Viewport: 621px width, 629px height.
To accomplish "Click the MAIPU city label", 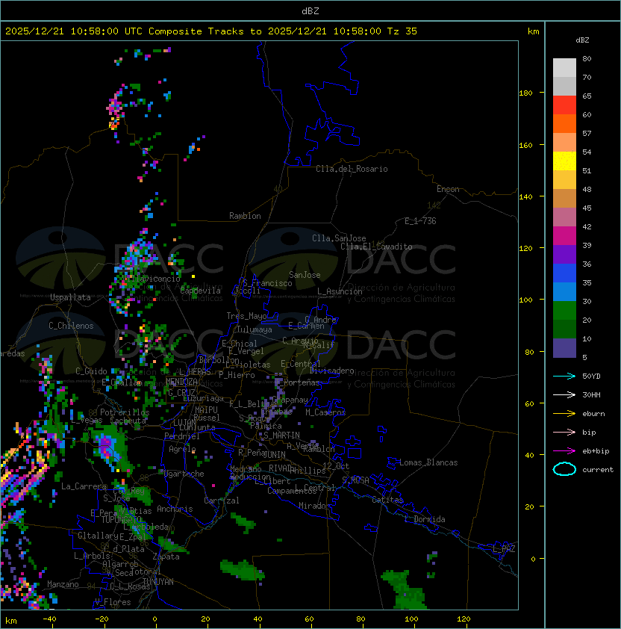I will [206, 410].
